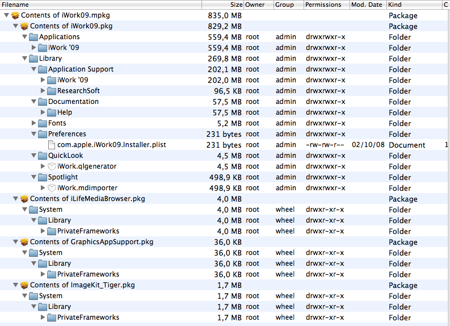Collapse Contents of ImageKit_Tiger.pkg
Image resolution: width=450 pixels, height=326 pixels.
pos(15,285)
